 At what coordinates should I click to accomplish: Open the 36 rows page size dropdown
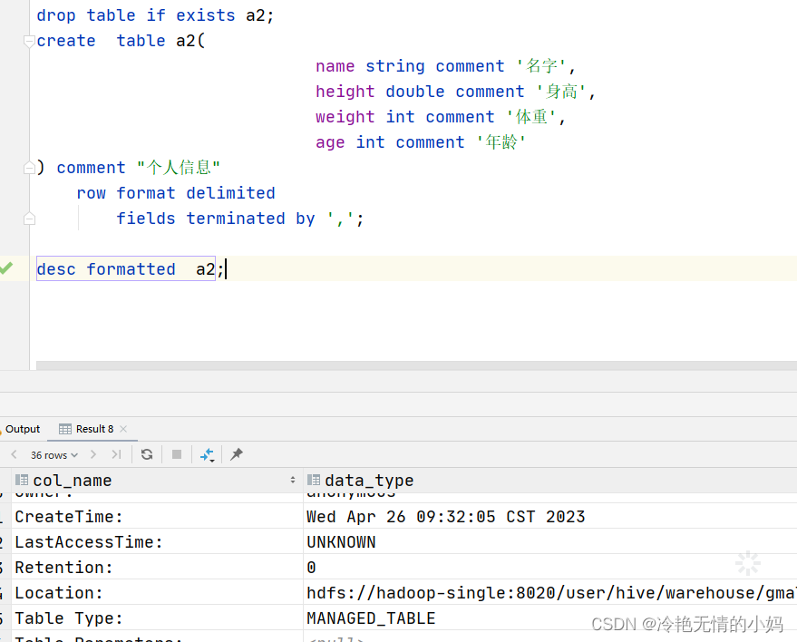[53, 455]
